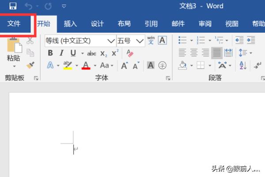The image size is (265, 177).
Task: Open the underline style dropdown arrow
Action: pos(83,54)
